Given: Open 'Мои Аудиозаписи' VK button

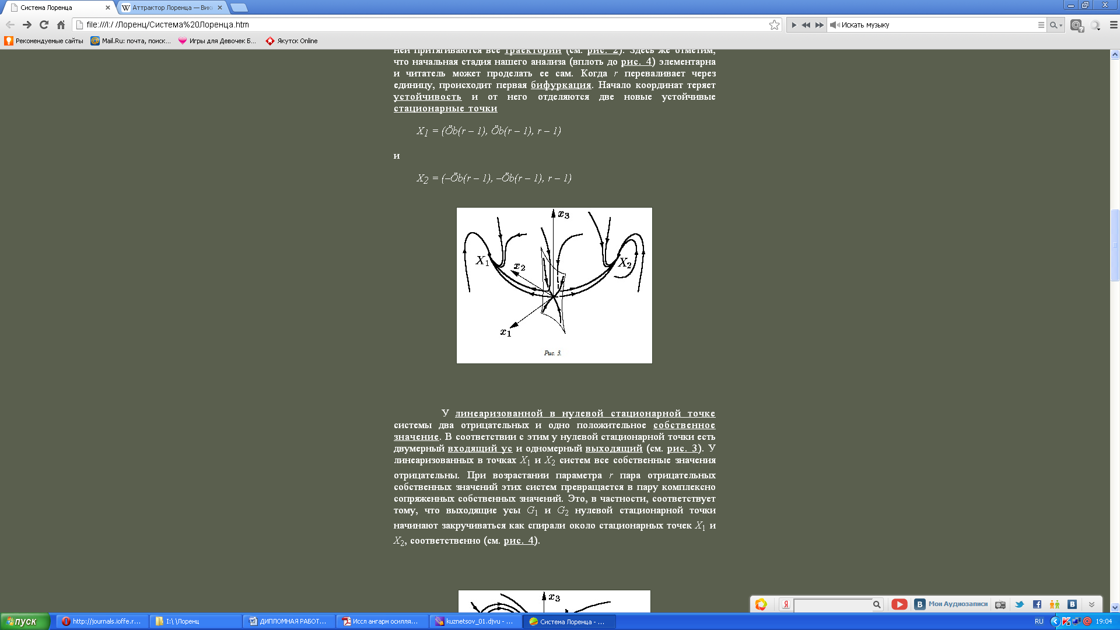Looking at the screenshot, I should coord(951,604).
